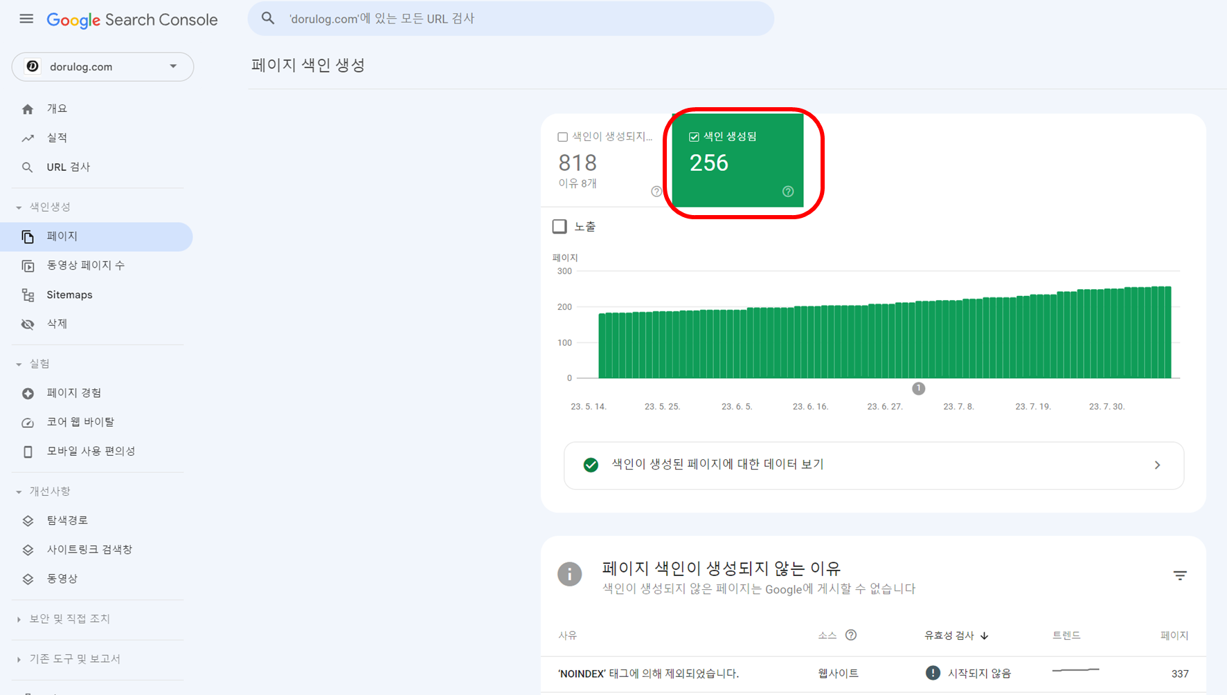Open the dorulog.com property dropdown
The height and width of the screenshot is (695, 1227).
[x=102, y=66]
